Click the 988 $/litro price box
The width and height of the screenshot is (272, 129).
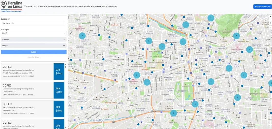coord(59,90)
